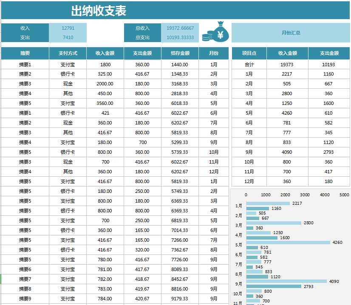Select the 总收入 value cell showing 19372.66667
This screenshot has width=351, height=305.
tap(180, 27)
